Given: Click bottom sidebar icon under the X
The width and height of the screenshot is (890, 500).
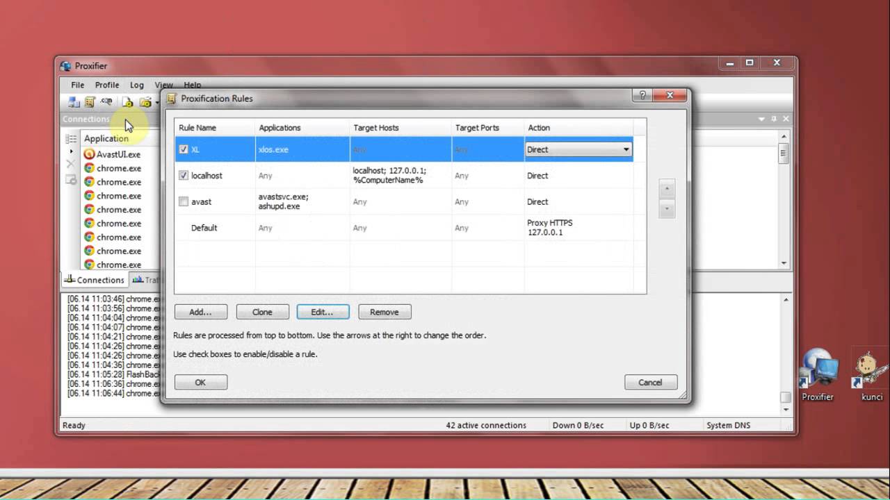Looking at the screenshot, I should click(71, 181).
